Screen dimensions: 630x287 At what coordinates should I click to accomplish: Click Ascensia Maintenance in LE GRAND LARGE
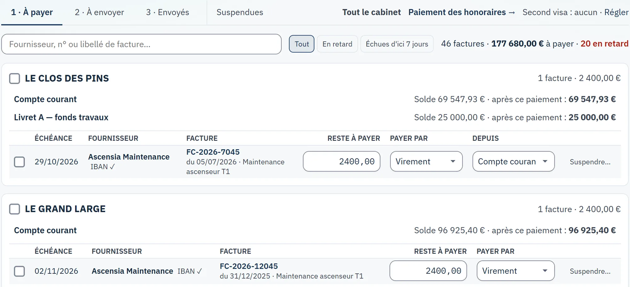coord(132,271)
